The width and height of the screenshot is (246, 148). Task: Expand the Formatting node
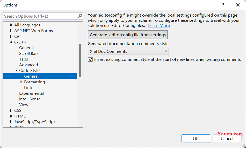[21, 82]
